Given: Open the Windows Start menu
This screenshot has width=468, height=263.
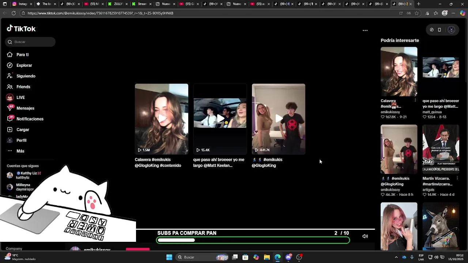Looking at the screenshot, I should coord(169,257).
